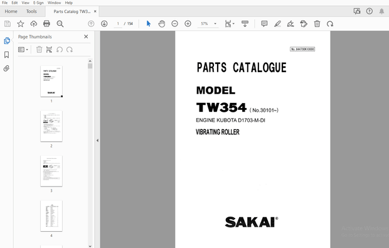
Task: Collapse the navigation pane with arrow
Action: click(97, 141)
